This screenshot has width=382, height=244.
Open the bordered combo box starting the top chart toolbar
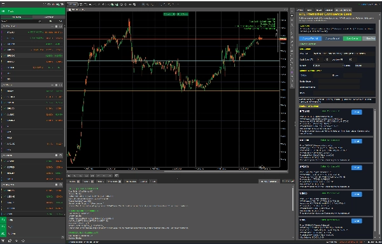pos(73,4)
